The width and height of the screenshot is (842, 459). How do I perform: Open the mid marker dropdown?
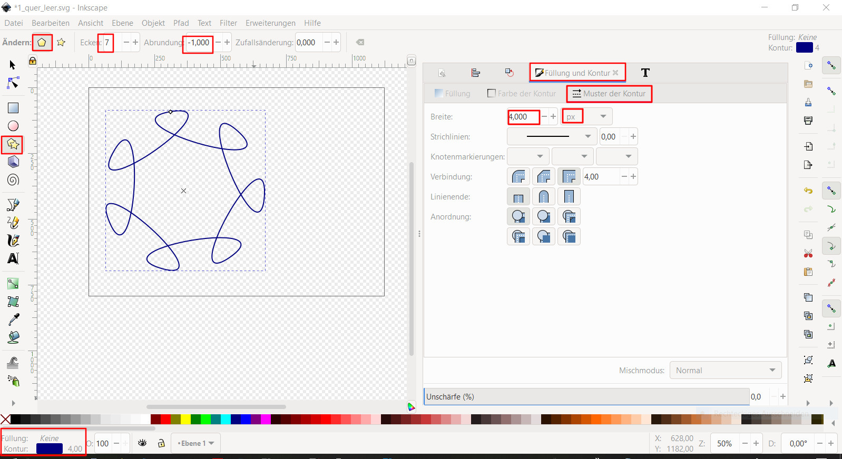573,156
